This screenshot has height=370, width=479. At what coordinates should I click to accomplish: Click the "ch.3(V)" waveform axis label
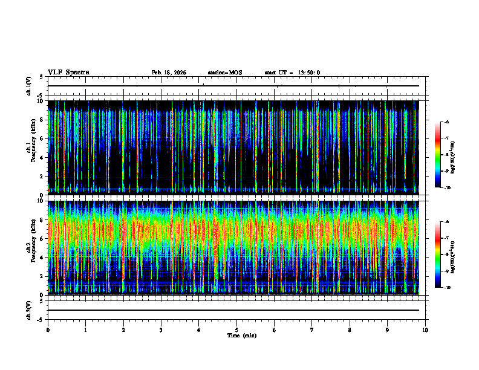click(x=28, y=311)
